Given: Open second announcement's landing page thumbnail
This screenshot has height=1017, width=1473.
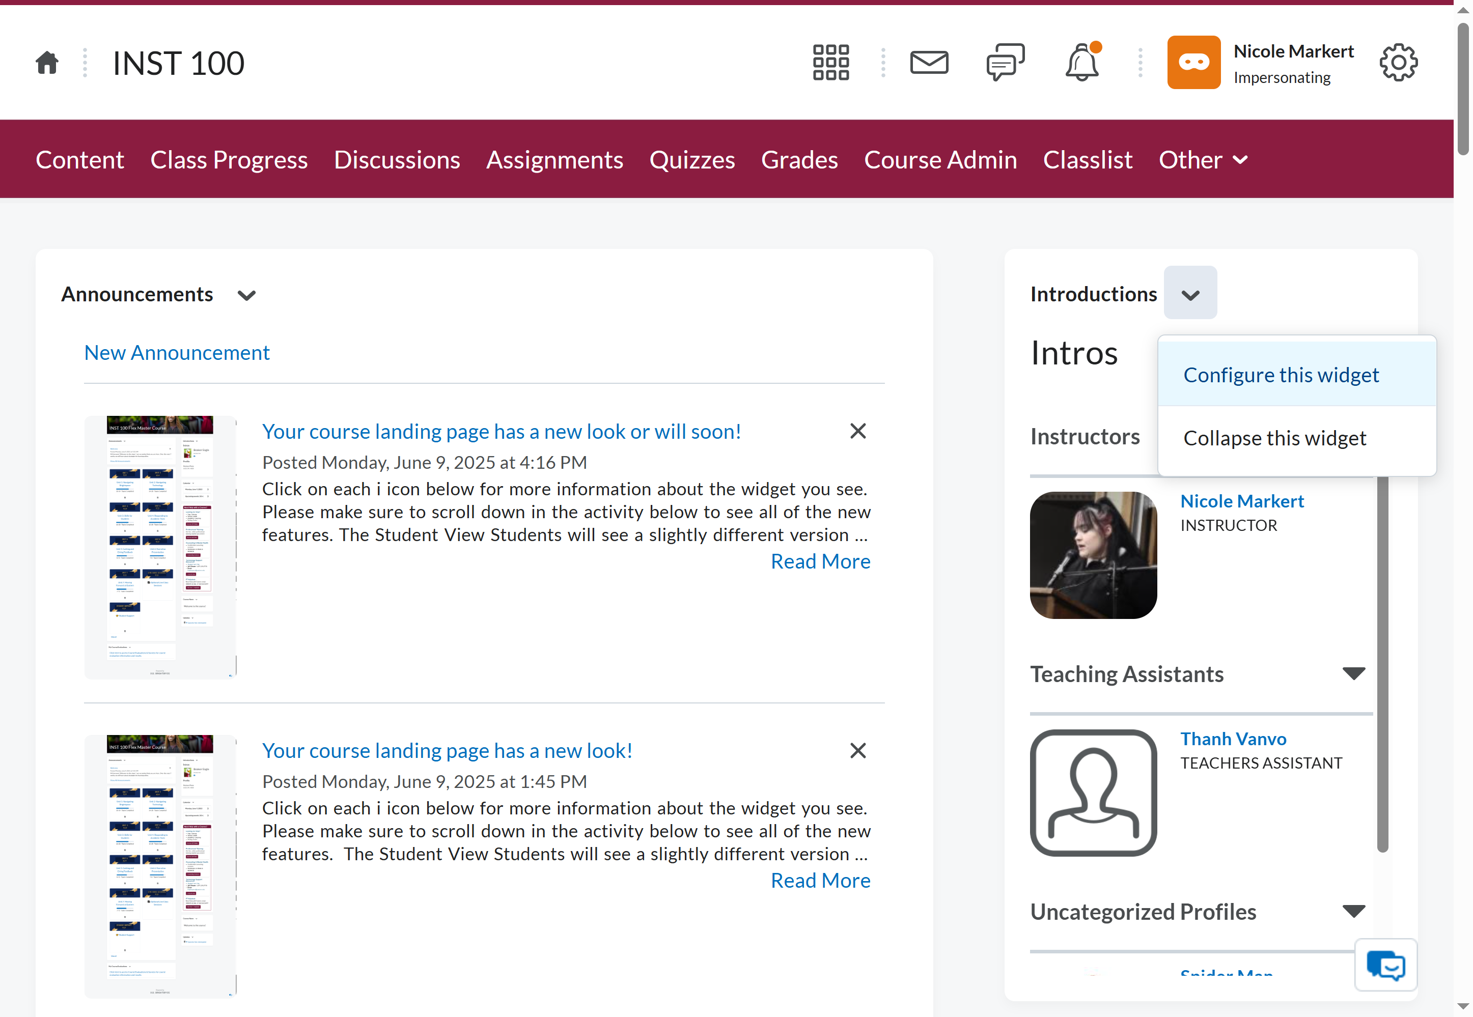Looking at the screenshot, I should 160,867.
